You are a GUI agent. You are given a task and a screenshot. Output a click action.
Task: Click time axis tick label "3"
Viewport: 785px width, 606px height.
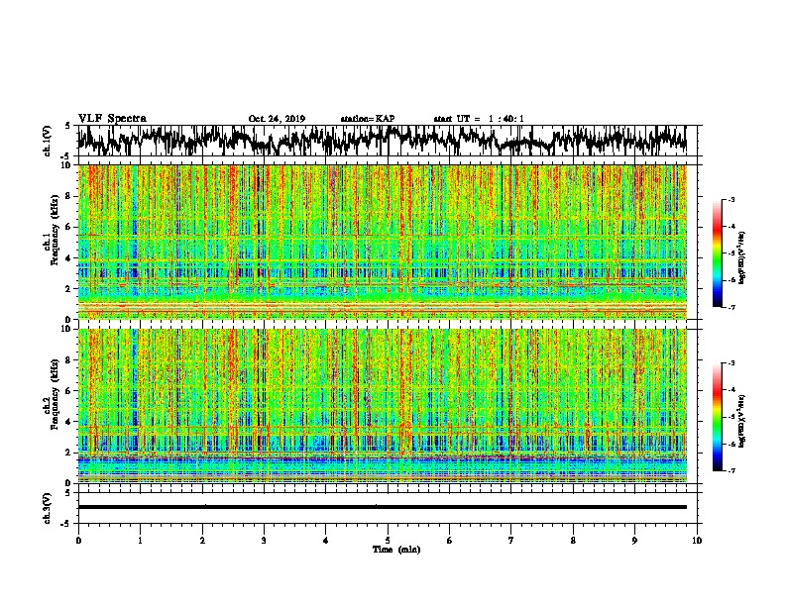tap(264, 541)
